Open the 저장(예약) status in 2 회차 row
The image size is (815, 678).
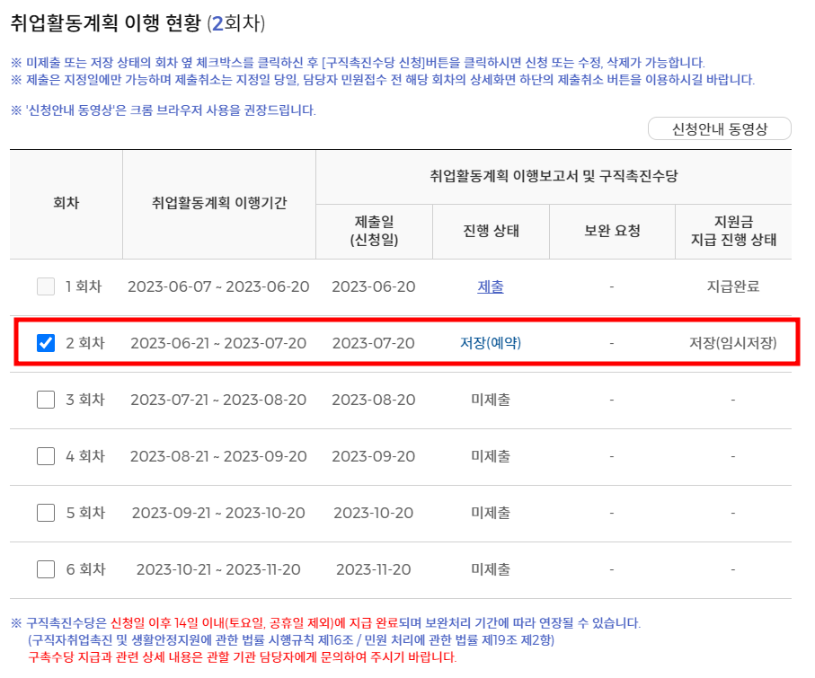click(x=490, y=343)
